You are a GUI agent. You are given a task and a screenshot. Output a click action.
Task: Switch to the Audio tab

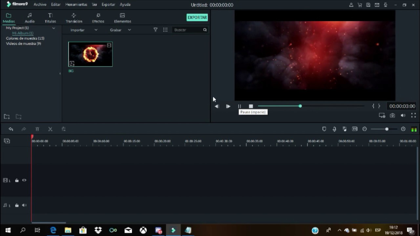(x=30, y=18)
